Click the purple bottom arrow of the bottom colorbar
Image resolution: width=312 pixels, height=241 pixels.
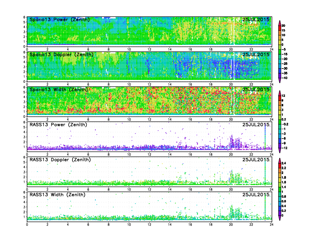280,218
